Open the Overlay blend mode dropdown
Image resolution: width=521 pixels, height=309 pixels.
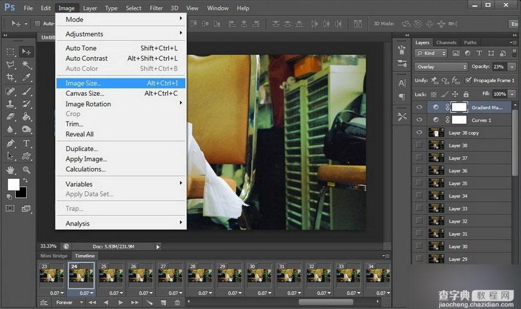441,66
